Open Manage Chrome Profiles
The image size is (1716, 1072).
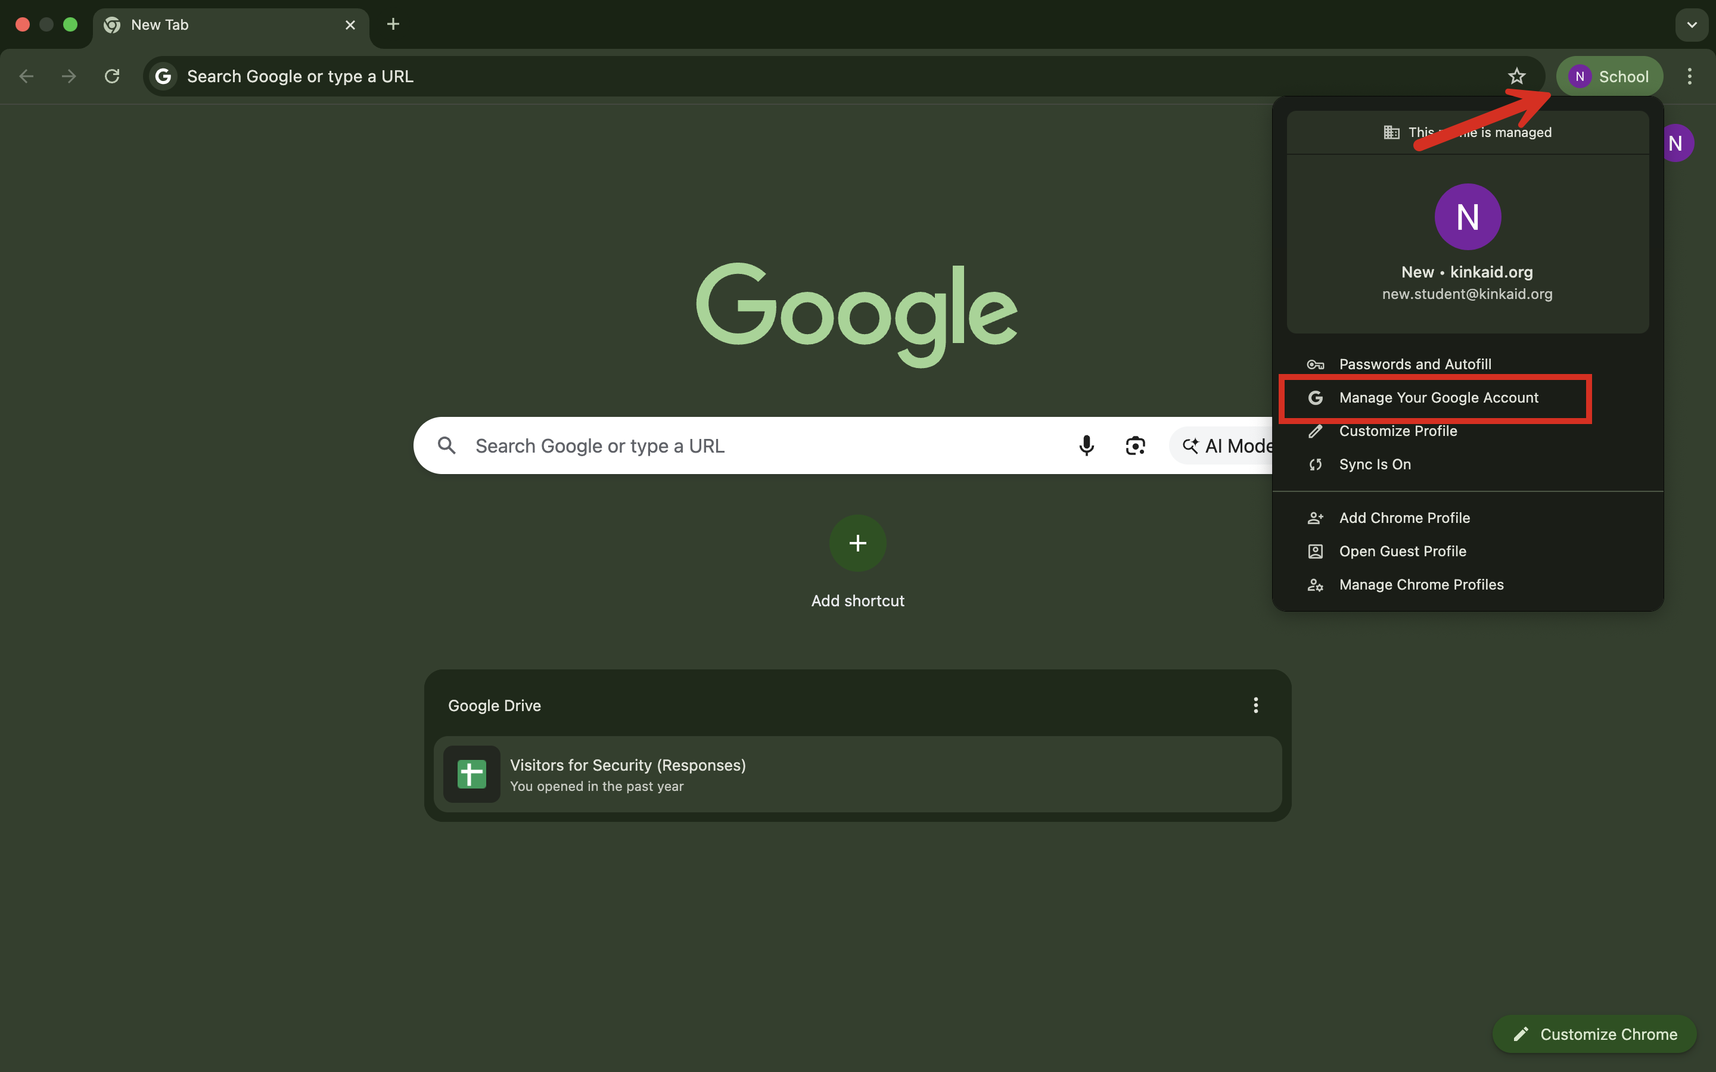pyautogui.click(x=1421, y=585)
